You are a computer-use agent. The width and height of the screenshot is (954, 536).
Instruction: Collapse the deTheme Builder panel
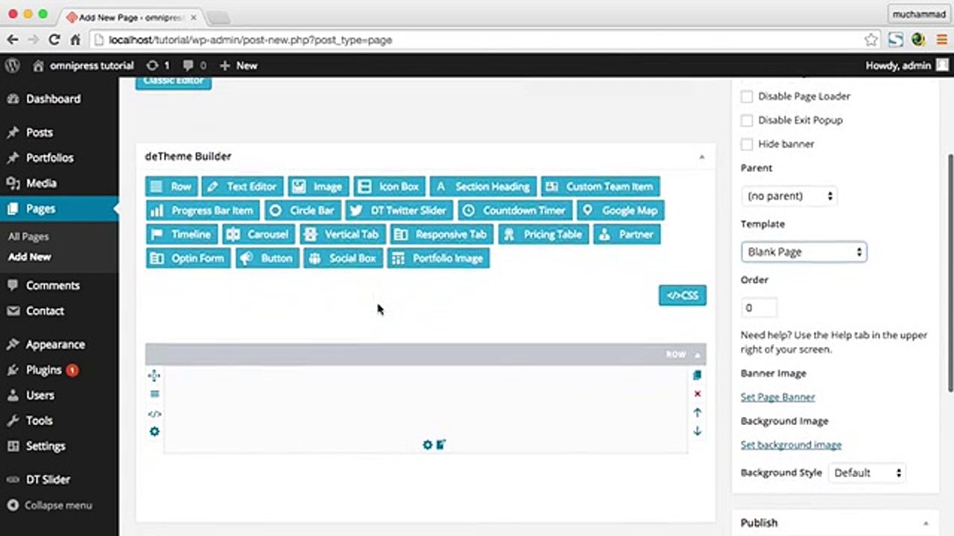[x=701, y=157]
